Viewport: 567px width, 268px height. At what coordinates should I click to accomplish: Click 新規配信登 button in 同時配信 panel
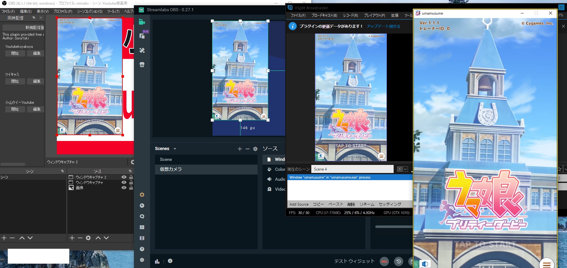(23, 27)
